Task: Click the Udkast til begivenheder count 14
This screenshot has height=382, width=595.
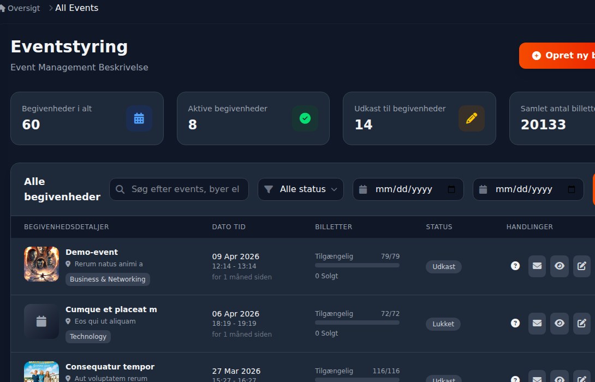Action: pyautogui.click(x=363, y=125)
